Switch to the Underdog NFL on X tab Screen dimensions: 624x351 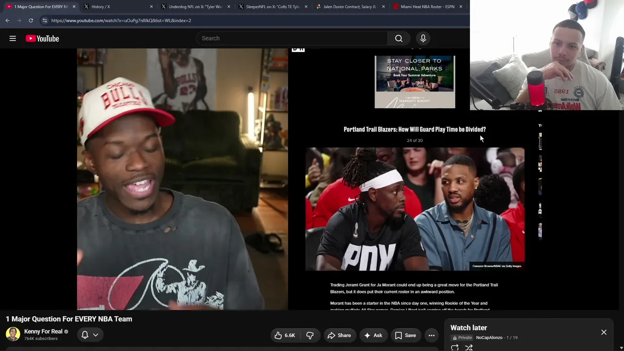(195, 7)
